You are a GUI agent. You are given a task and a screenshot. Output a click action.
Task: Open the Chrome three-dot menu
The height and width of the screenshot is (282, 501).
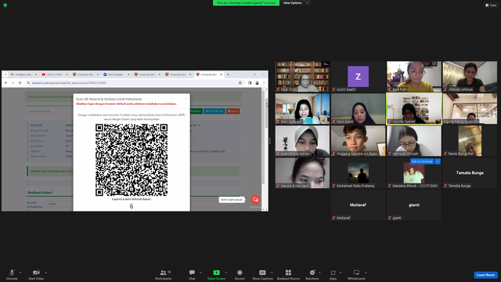pyautogui.click(x=264, y=83)
